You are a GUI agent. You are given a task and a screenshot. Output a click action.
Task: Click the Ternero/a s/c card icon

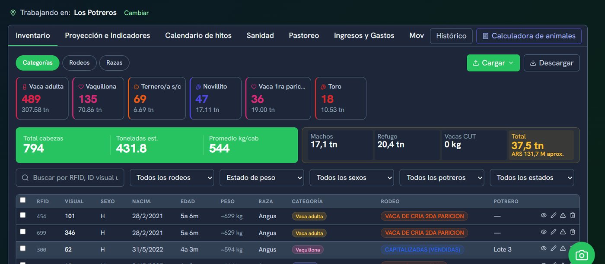point(137,87)
